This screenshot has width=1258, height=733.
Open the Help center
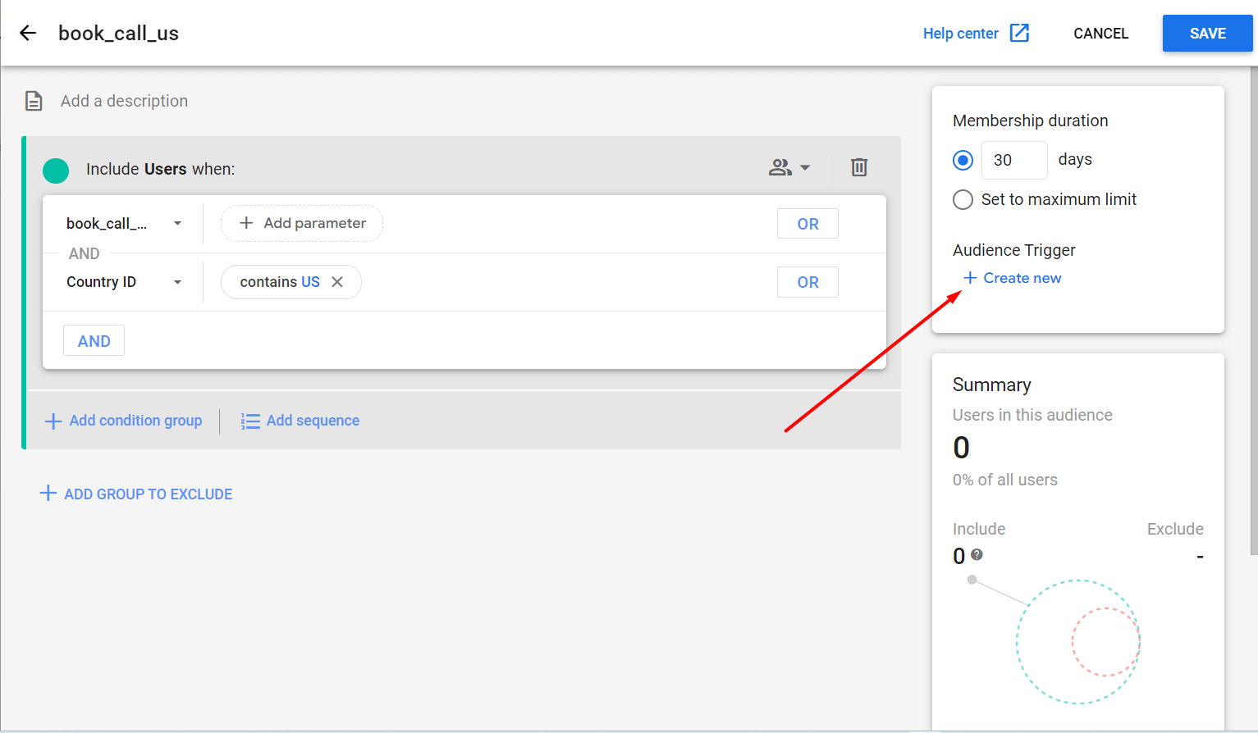coord(960,33)
